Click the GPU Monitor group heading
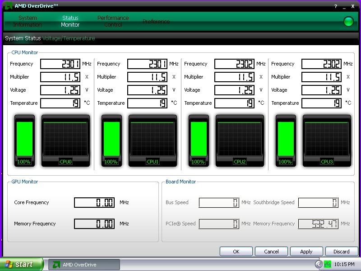361x271 pixels. click(25, 182)
